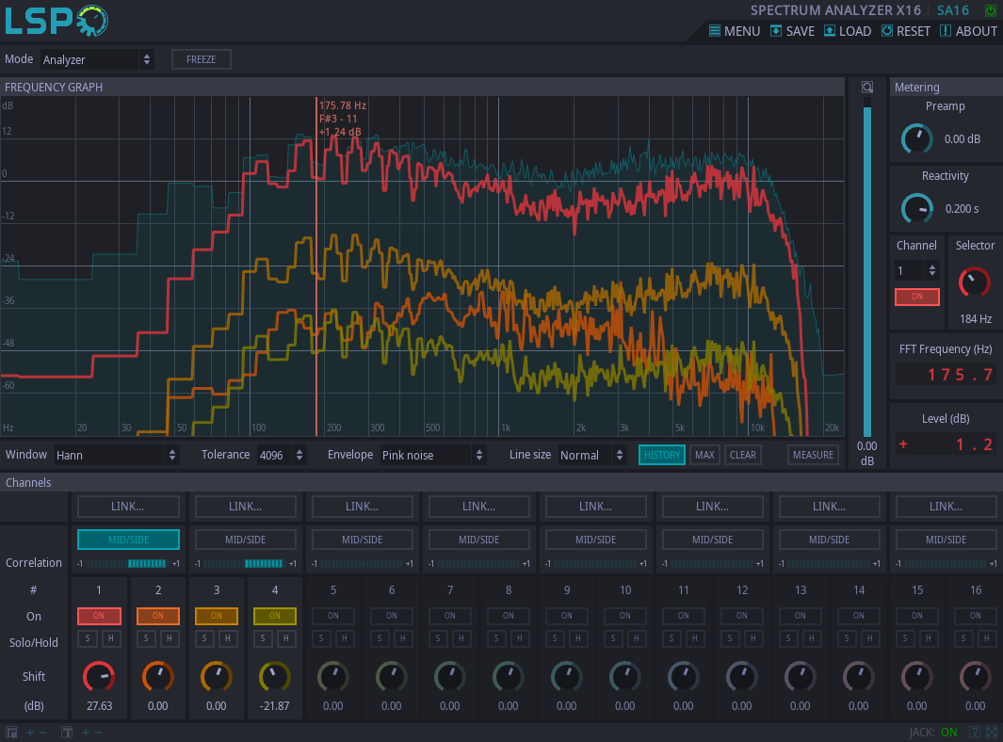Open ABOUT from the header bar

click(x=968, y=31)
